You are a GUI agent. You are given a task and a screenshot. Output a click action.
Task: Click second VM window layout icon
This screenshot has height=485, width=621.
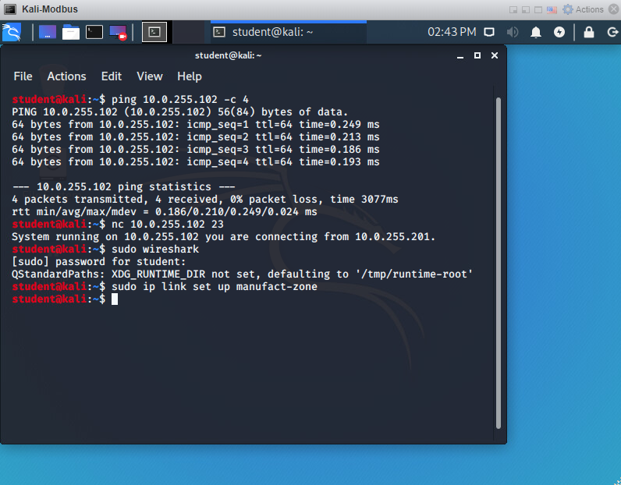[x=526, y=10]
